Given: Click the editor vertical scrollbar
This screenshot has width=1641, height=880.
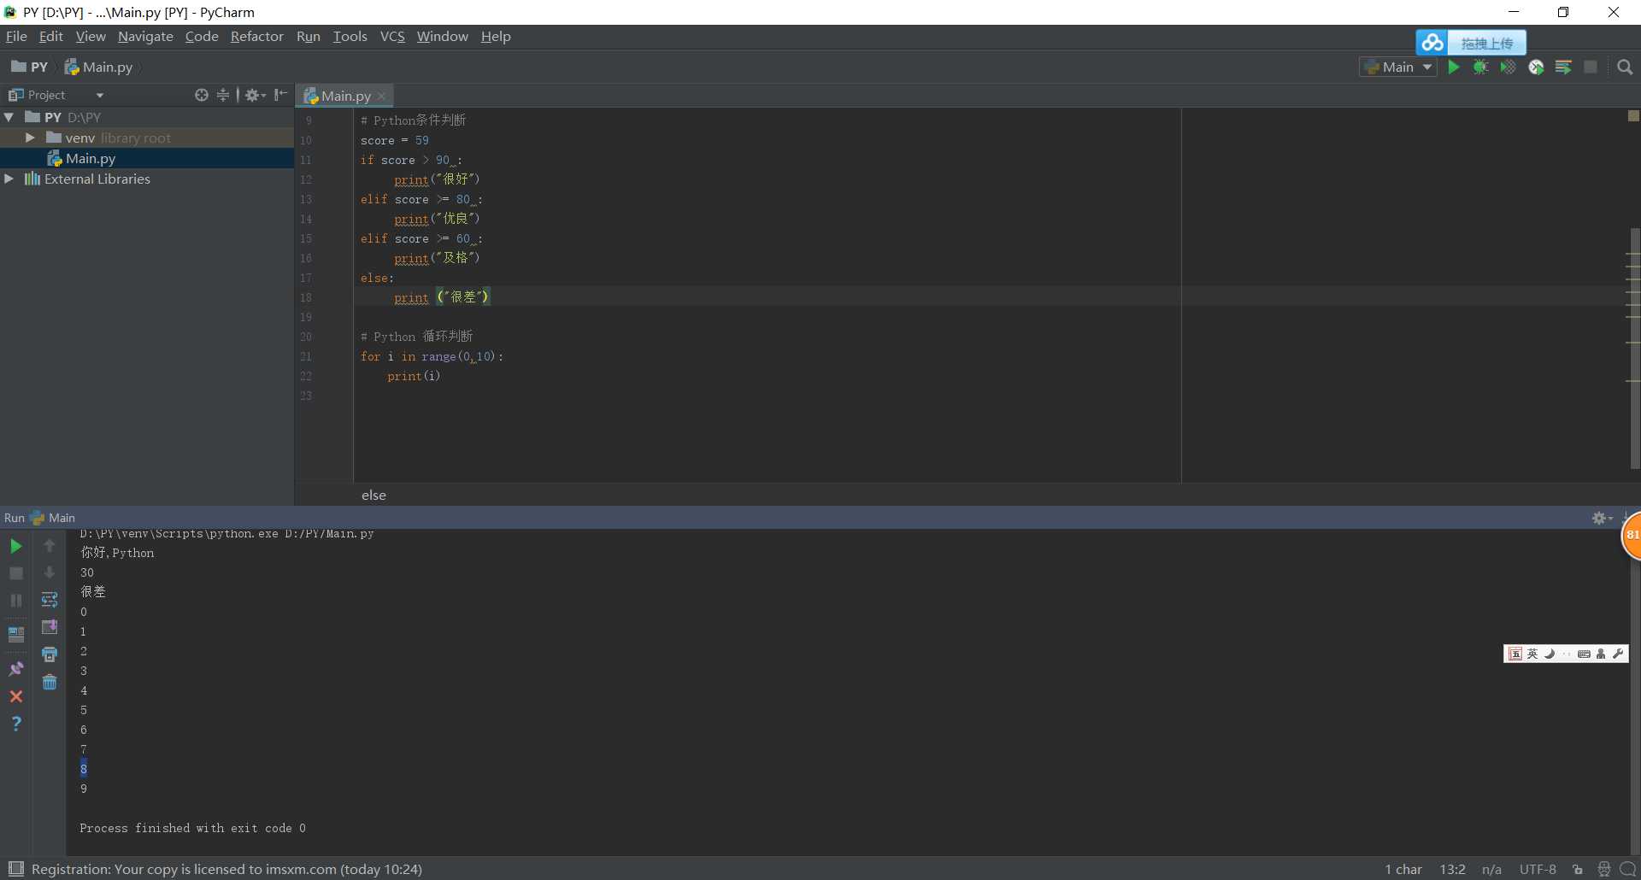Looking at the screenshot, I should [x=1634, y=349].
